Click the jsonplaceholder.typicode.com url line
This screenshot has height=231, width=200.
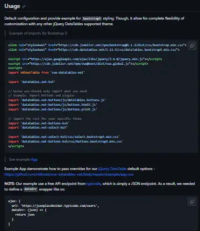point(55,206)
